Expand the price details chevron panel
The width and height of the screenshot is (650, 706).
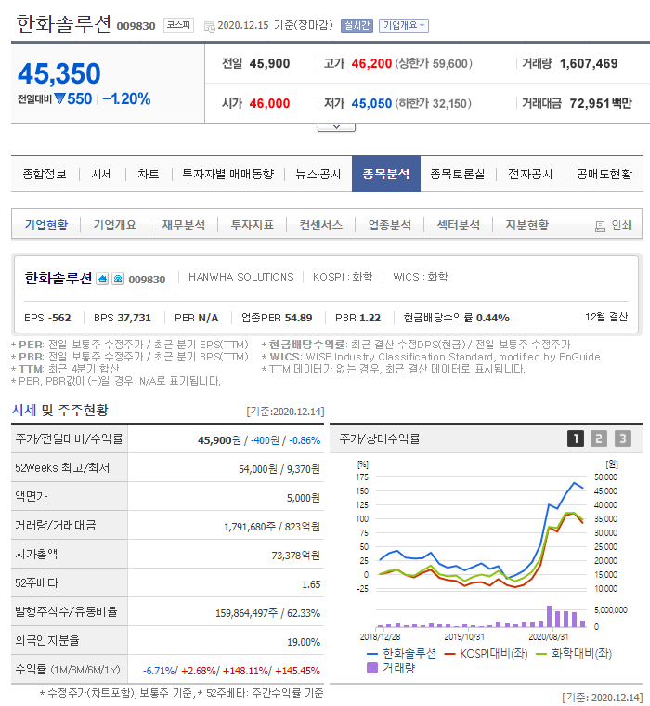point(336,127)
